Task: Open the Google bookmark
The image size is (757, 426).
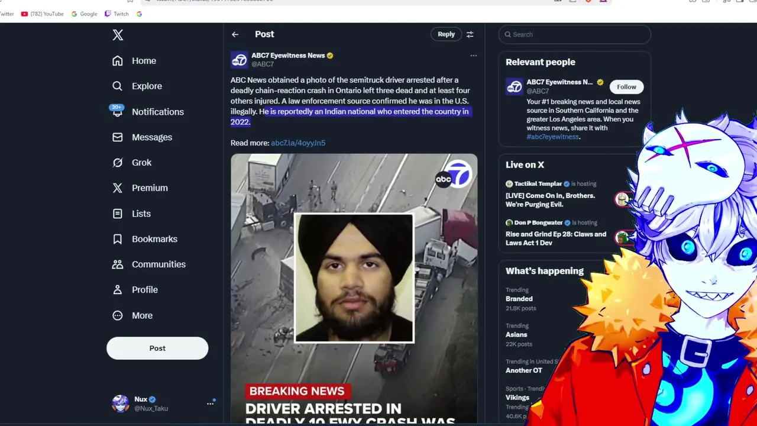Action: pyautogui.click(x=84, y=14)
